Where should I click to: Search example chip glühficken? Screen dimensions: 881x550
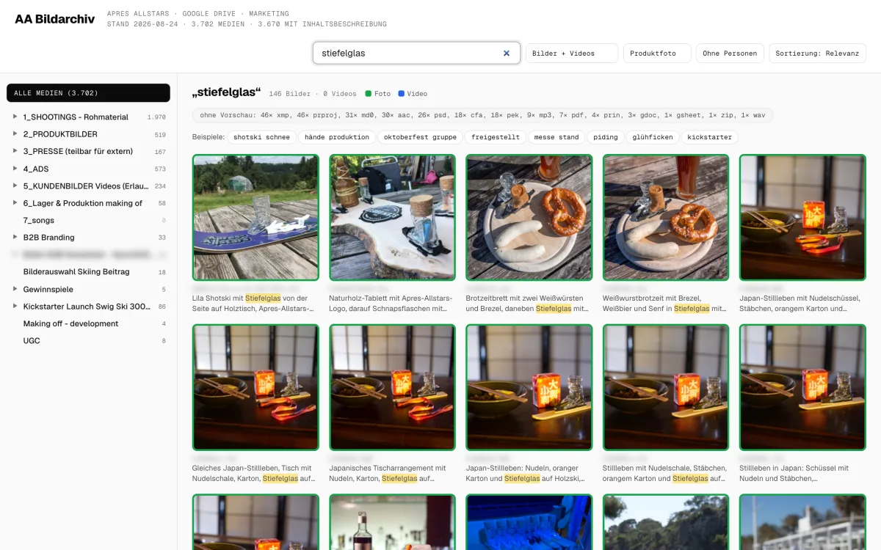[x=653, y=137]
